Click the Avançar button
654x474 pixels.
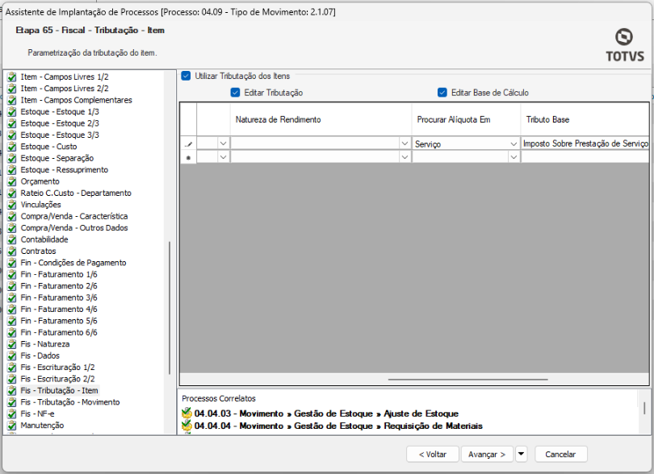(487, 454)
